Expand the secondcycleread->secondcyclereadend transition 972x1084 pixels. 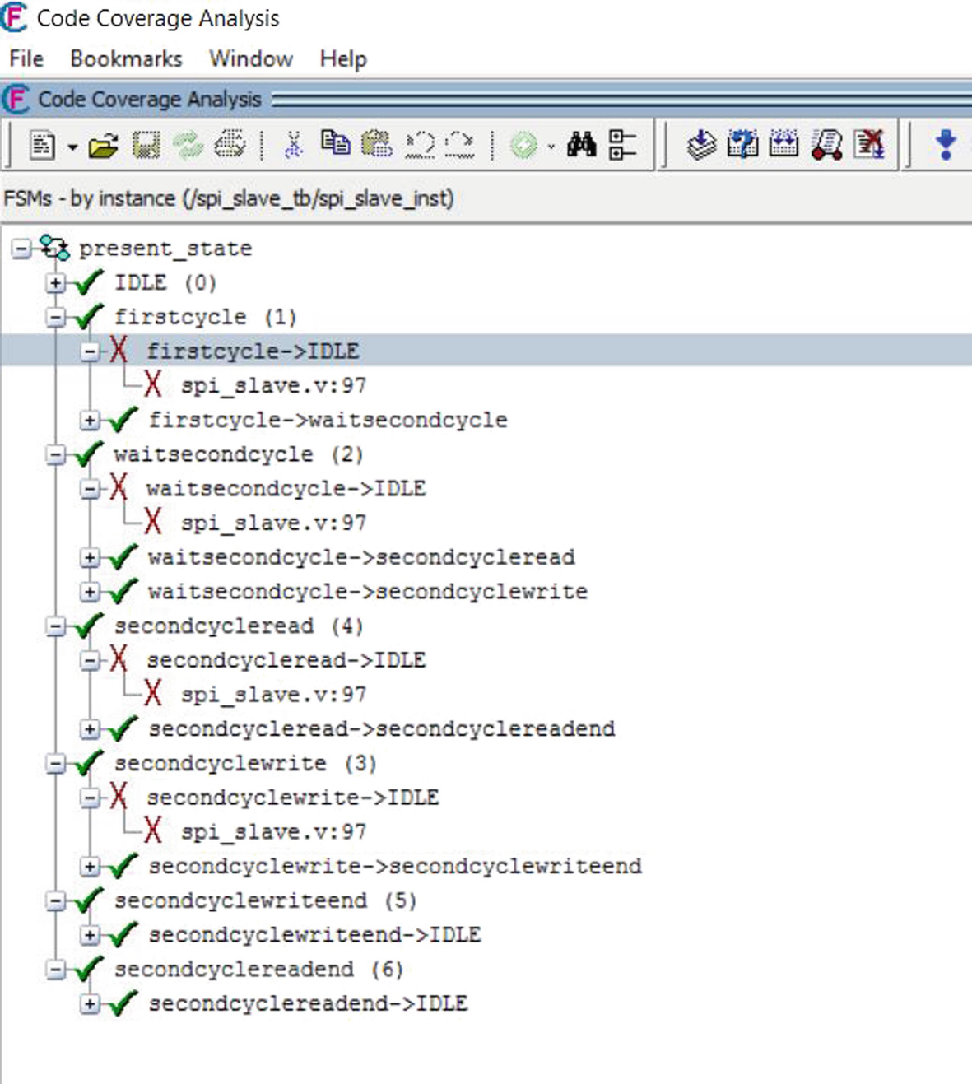coord(90,728)
